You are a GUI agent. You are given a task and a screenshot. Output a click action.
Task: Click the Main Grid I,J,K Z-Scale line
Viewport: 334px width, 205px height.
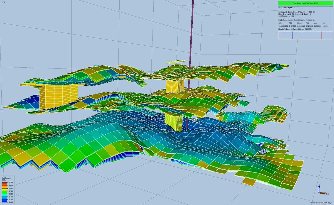tap(295, 14)
